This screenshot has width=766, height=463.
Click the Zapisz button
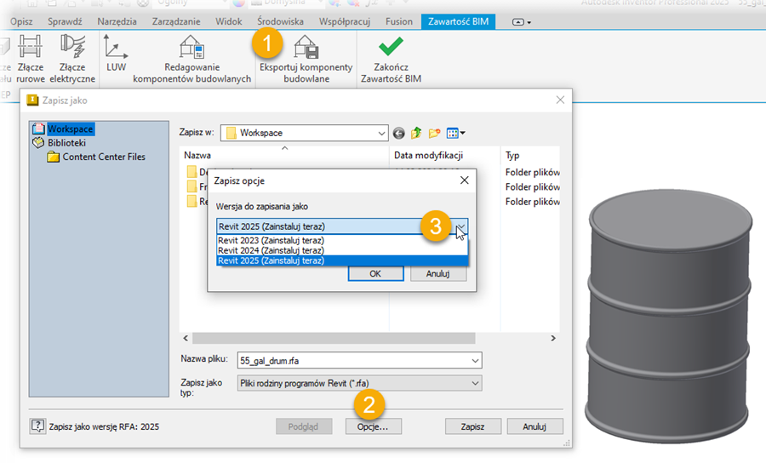(472, 426)
